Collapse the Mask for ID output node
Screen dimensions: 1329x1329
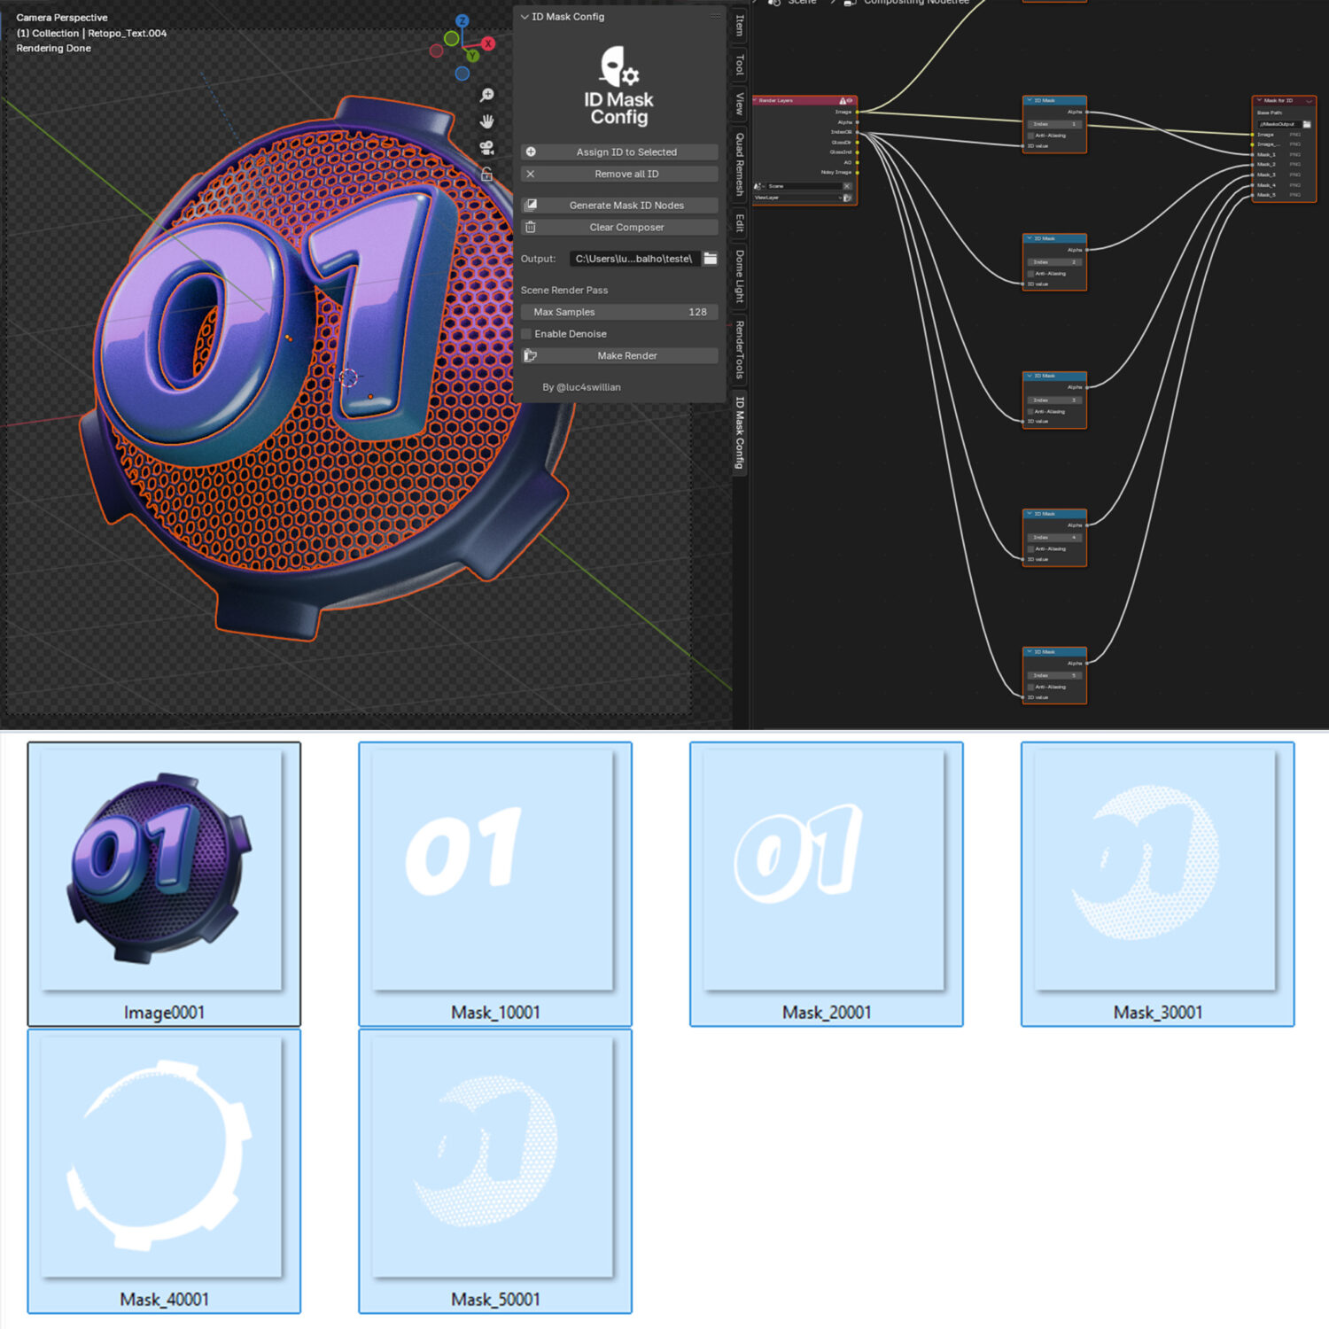coord(1258,101)
